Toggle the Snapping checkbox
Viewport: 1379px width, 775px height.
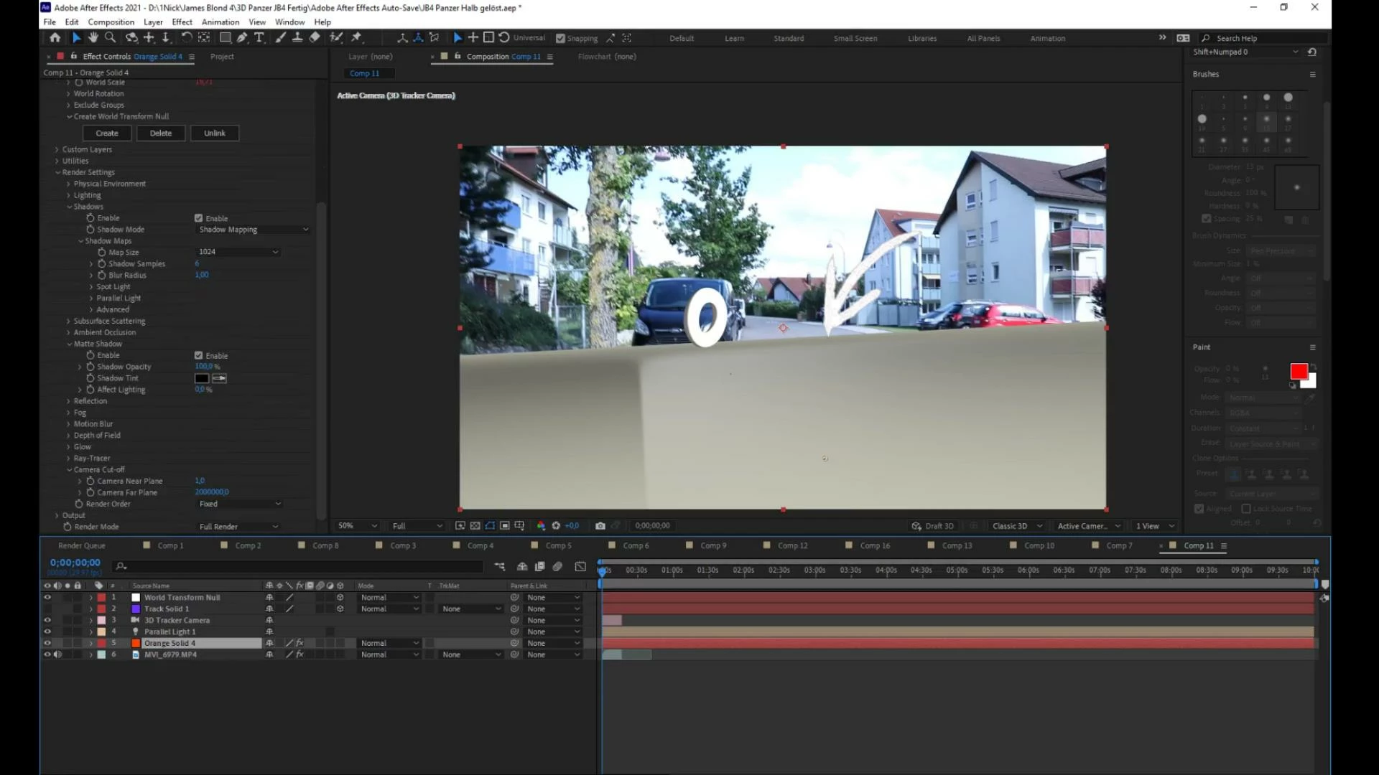click(x=561, y=39)
